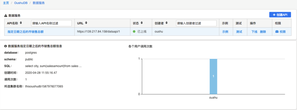Screen dimensions: 297x110
Task: Go to the OushuDB breadcrumb link
Action: [21, 3]
